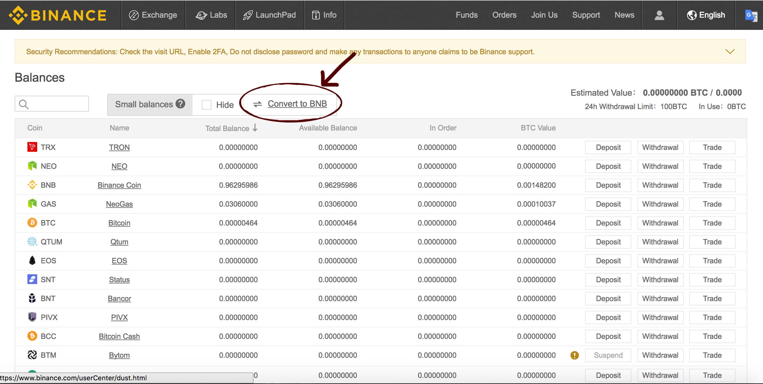Click the BTM deposit warning icon
This screenshot has height=384, width=763.
574,355
